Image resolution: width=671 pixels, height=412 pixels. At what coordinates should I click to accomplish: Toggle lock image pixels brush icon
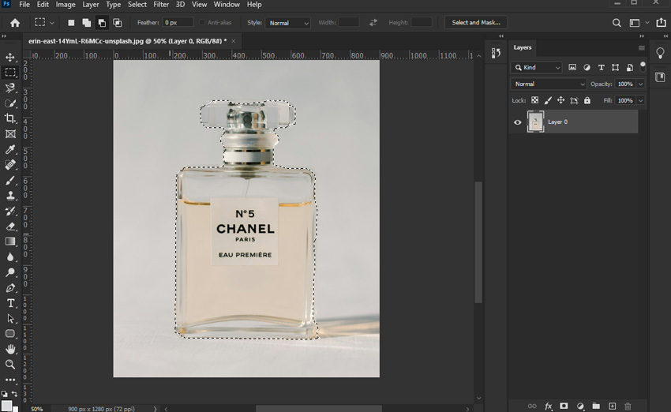pyautogui.click(x=548, y=100)
